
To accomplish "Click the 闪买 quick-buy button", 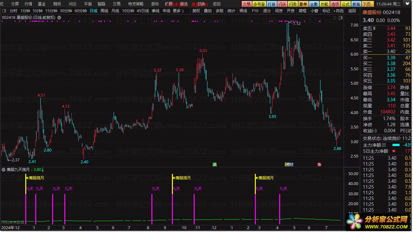I will [x=282, y=4].
